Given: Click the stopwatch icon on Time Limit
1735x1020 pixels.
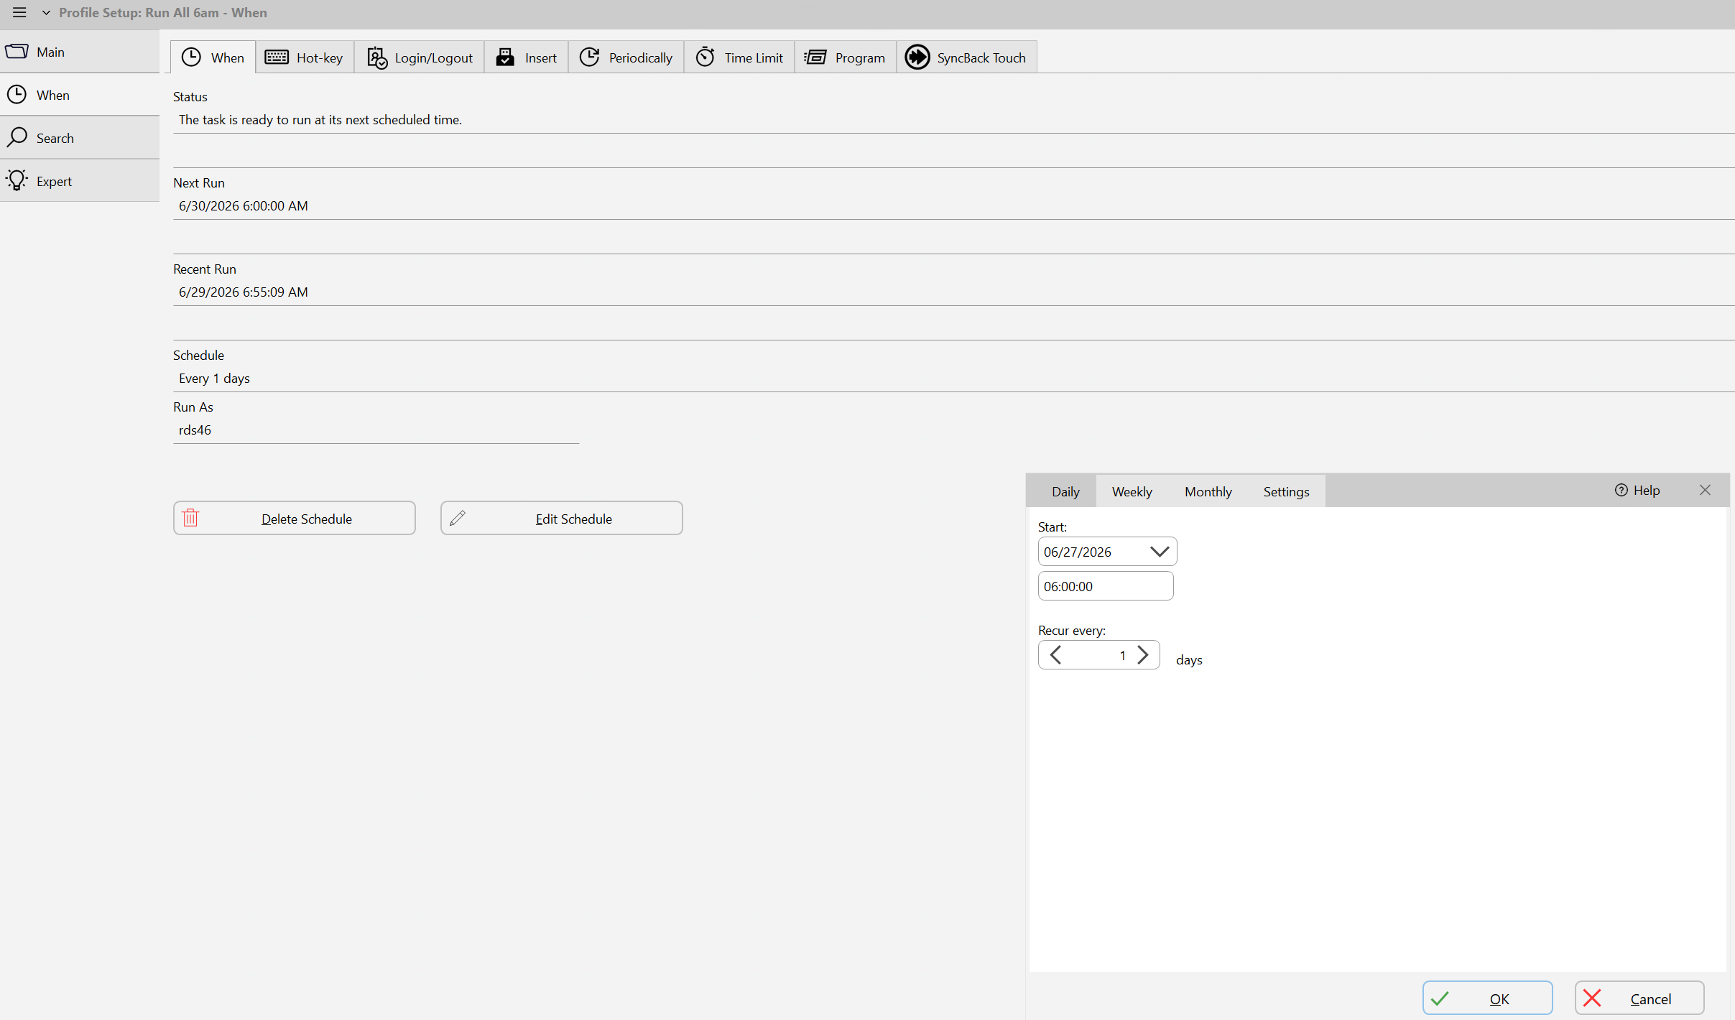Looking at the screenshot, I should coord(705,57).
